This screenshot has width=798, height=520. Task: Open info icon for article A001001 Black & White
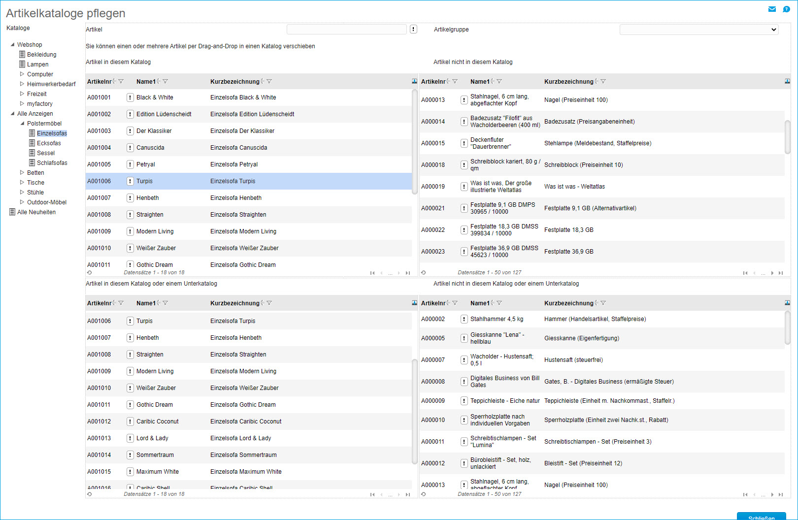pos(130,97)
